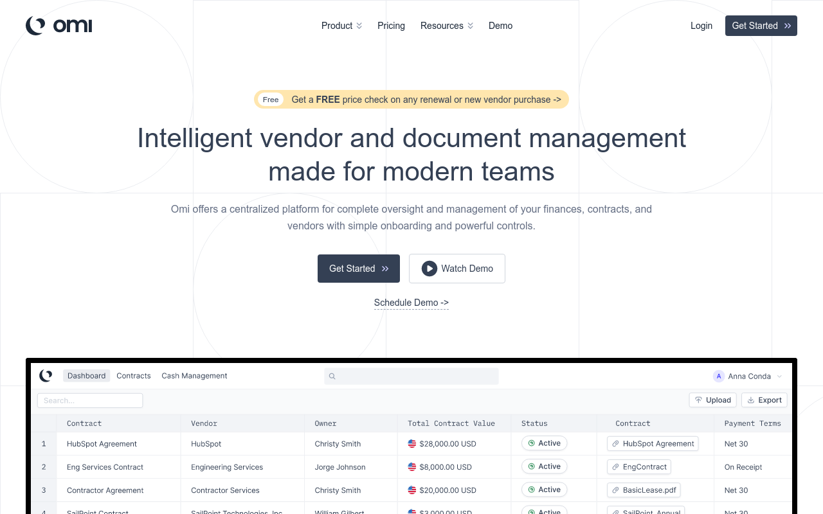Click the "$28,000.00 USD" amount

[448, 444]
